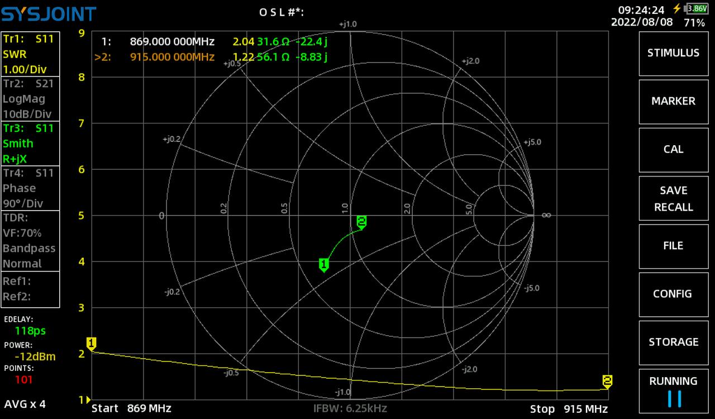Open the STORAGE menu
Image resolution: width=715 pixels, height=419 pixels.
point(673,342)
